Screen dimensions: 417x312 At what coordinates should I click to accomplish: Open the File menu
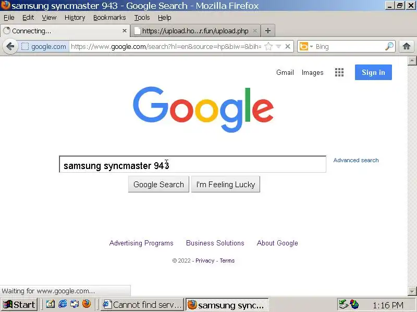(9, 18)
